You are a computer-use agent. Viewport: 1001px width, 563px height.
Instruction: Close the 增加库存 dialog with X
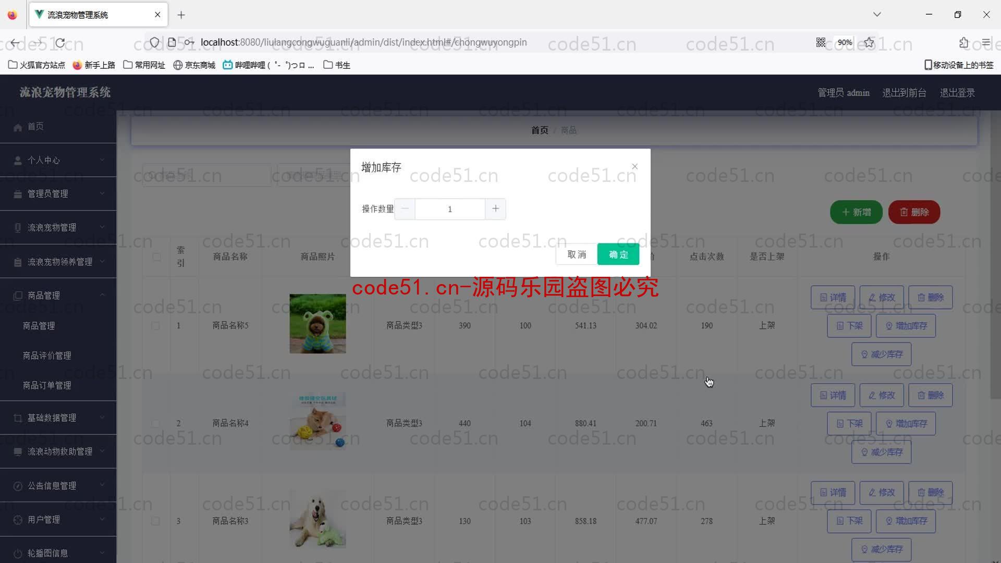tap(634, 167)
